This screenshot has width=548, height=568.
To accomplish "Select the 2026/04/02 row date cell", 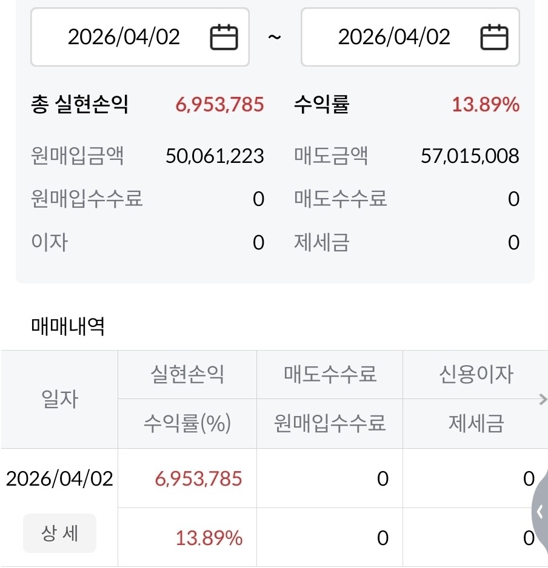I will pyautogui.click(x=59, y=479).
